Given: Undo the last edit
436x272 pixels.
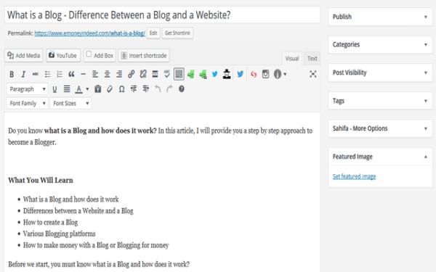Looking at the screenshot, I should click(x=158, y=89).
